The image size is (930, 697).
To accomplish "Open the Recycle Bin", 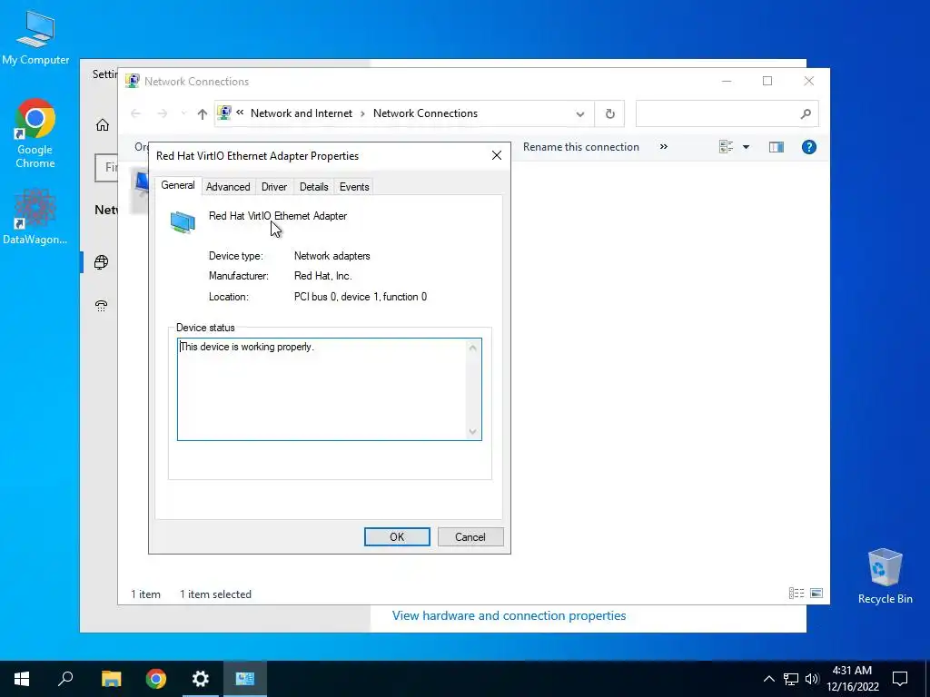I will tap(885, 576).
